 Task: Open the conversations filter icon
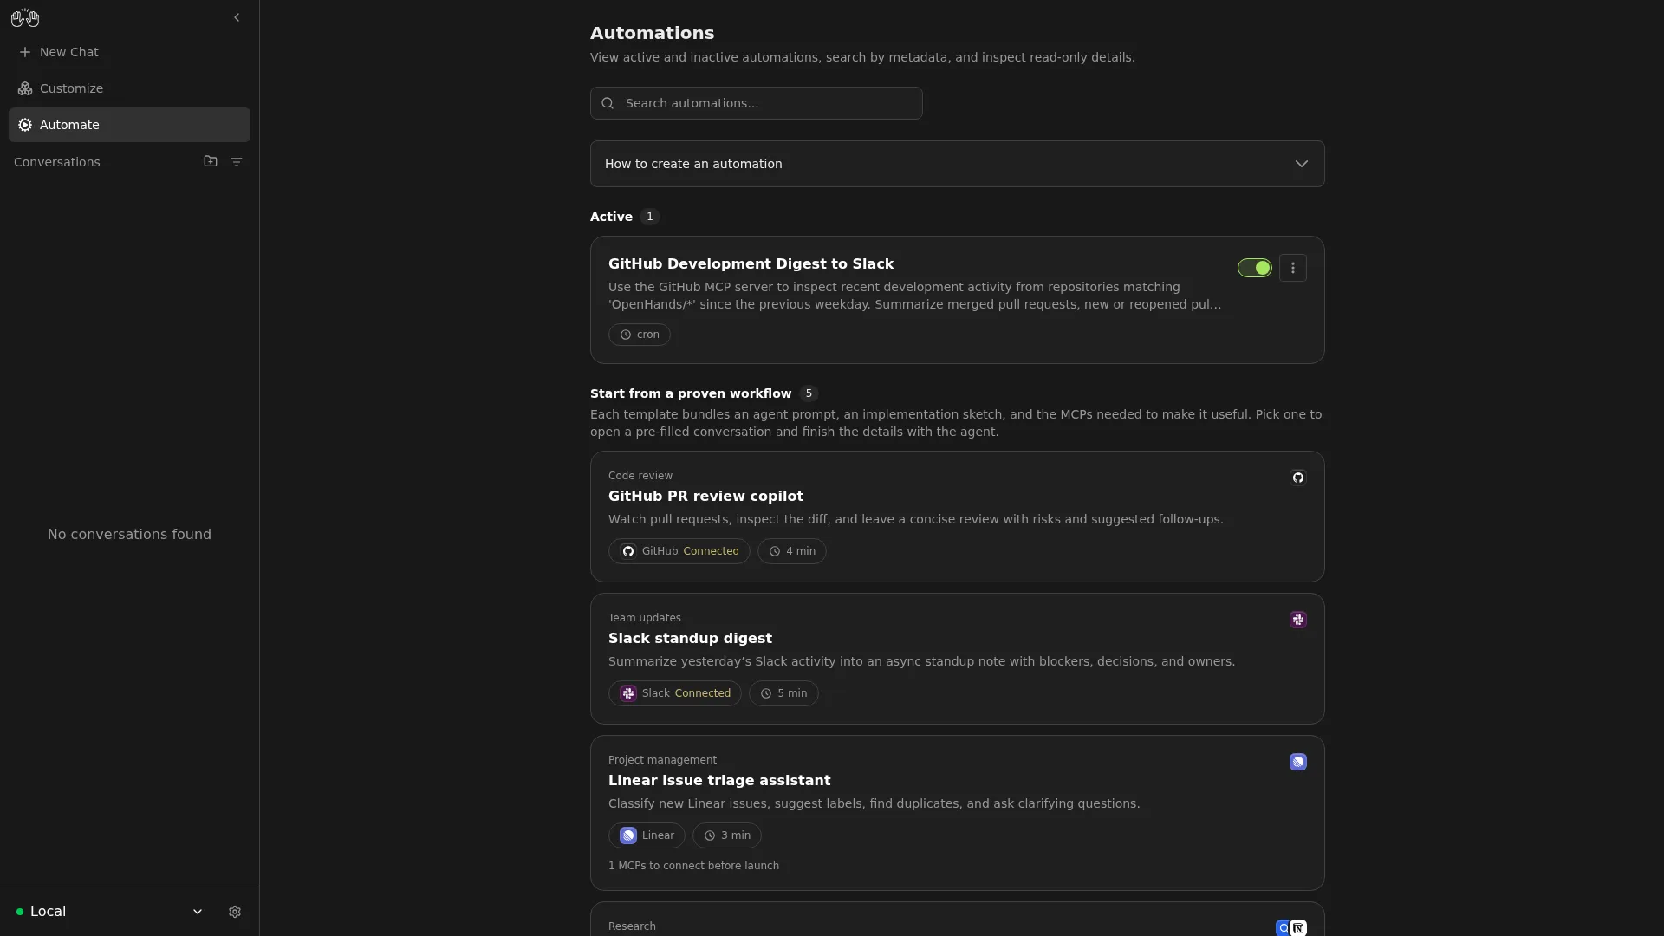click(237, 161)
